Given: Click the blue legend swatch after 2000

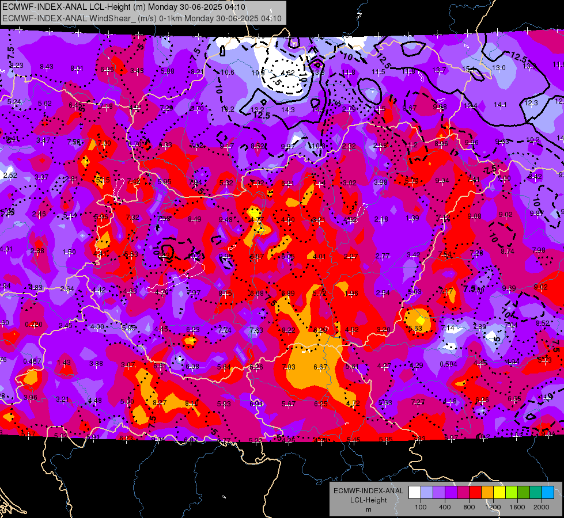Looking at the screenshot, I should 548,493.
